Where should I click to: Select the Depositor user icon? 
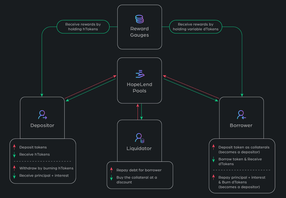click(42, 115)
